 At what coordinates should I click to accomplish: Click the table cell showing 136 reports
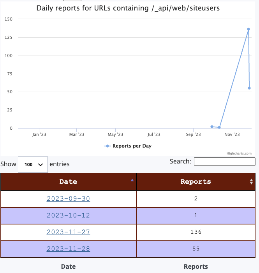196,232
